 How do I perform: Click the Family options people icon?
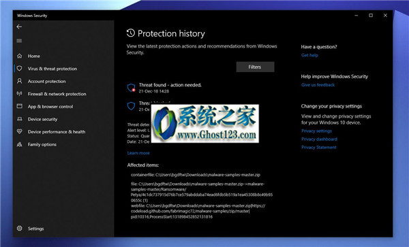[19, 144]
